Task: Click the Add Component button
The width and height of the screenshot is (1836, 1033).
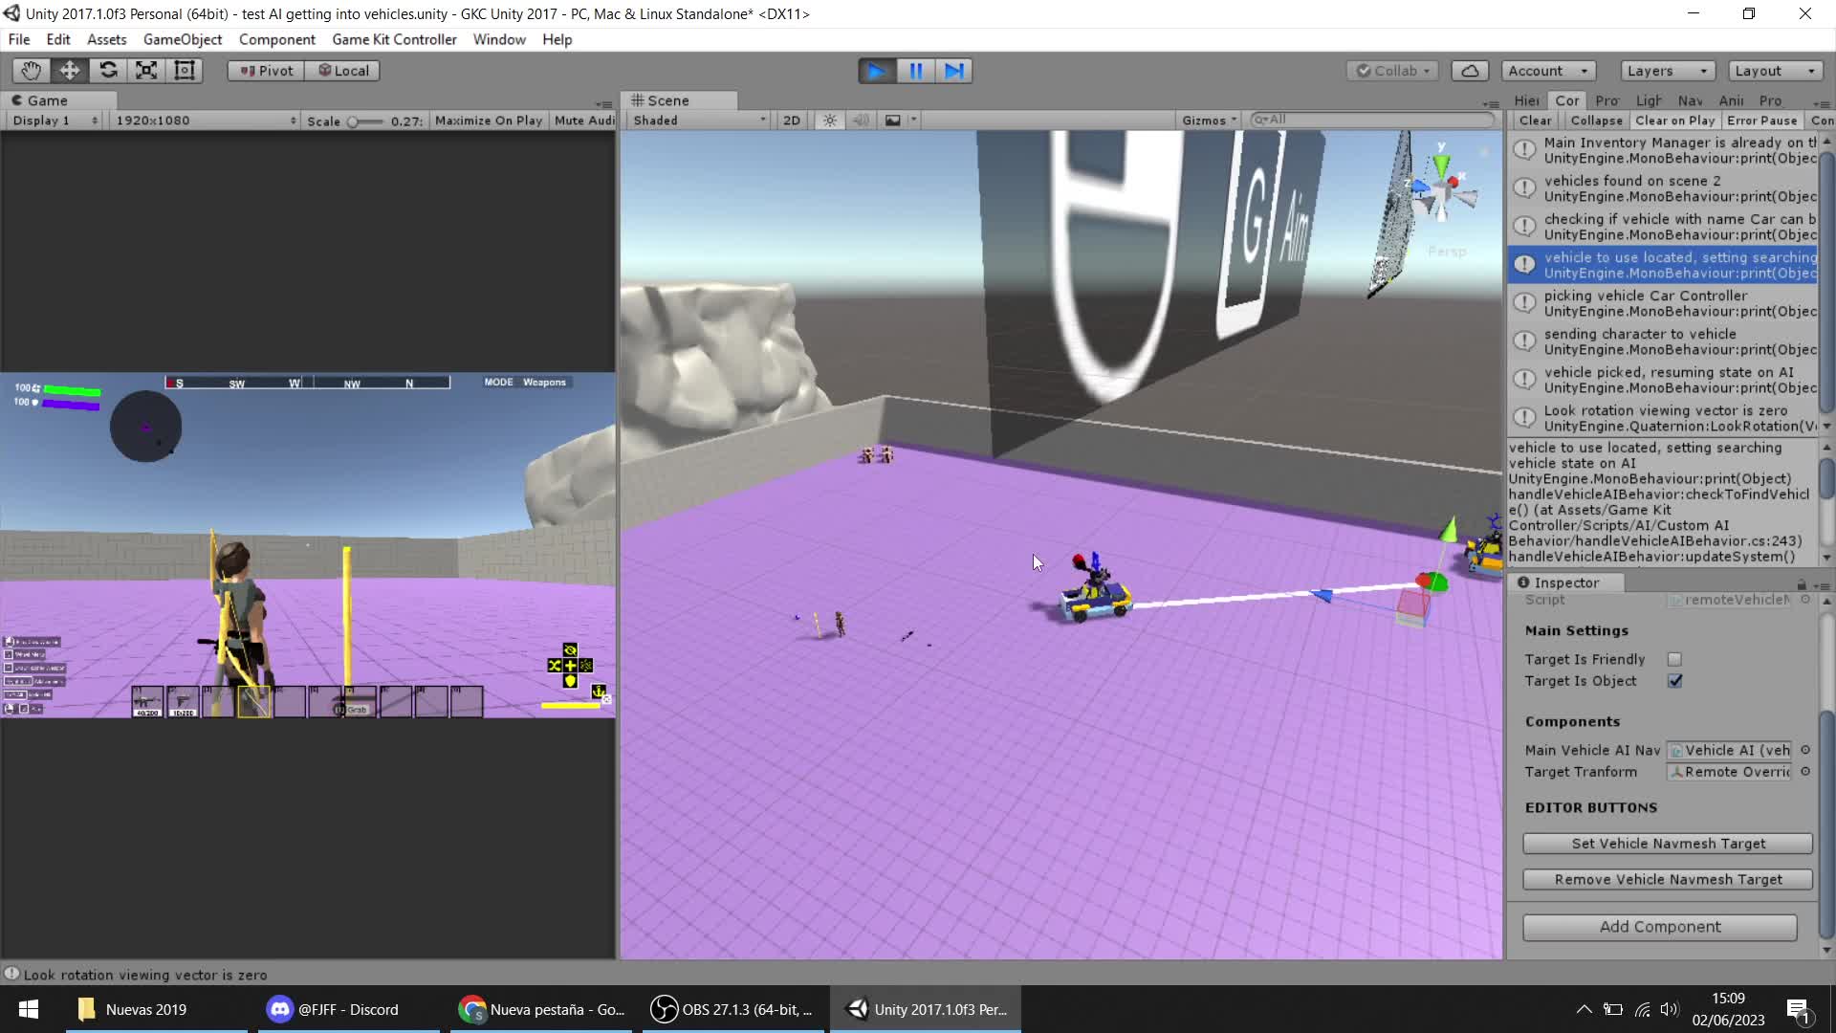Action: [x=1659, y=927]
